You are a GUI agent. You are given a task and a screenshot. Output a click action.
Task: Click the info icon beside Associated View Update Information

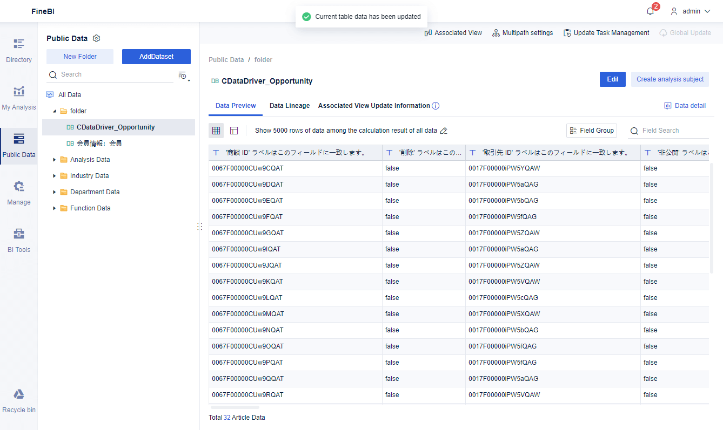point(436,106)
